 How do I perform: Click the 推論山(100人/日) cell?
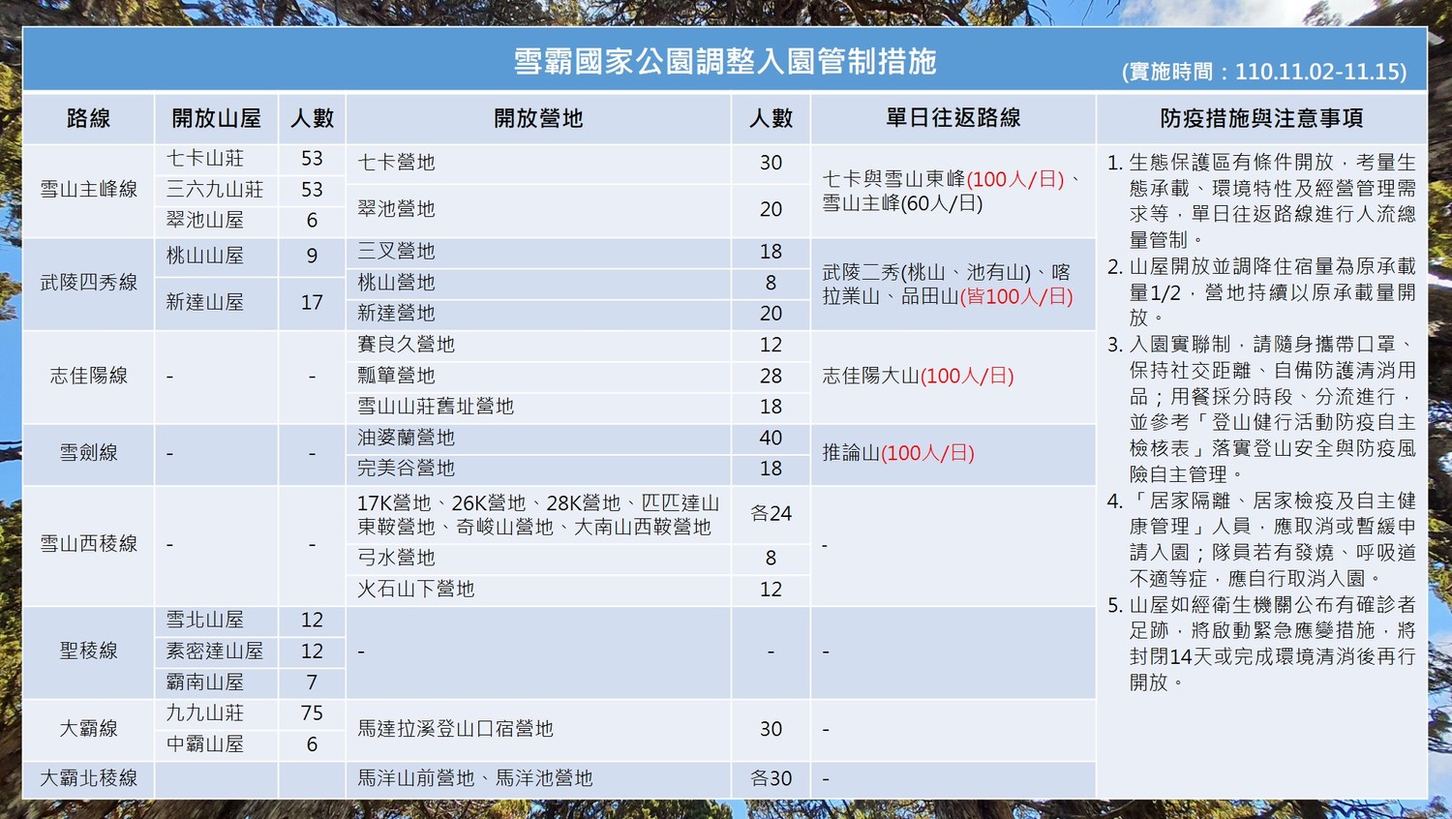[953, 453]
